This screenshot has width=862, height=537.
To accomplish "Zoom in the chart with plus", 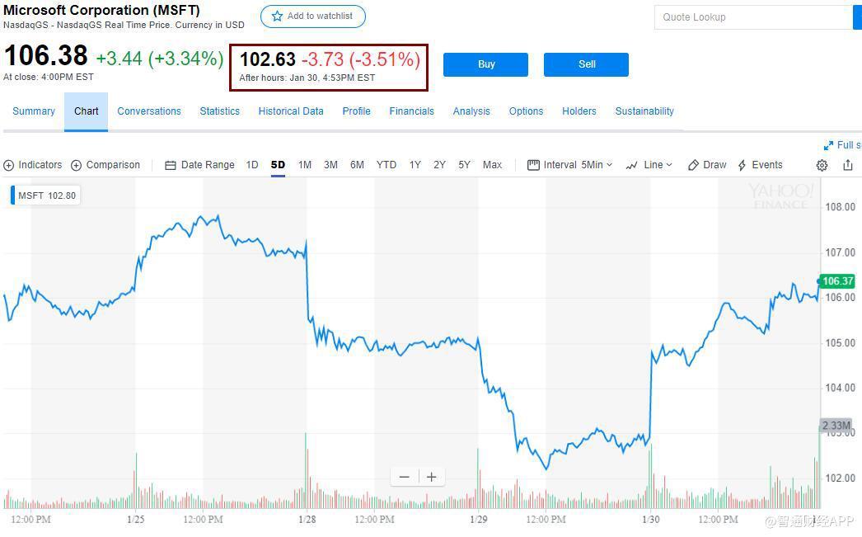I will click(431, 477).
